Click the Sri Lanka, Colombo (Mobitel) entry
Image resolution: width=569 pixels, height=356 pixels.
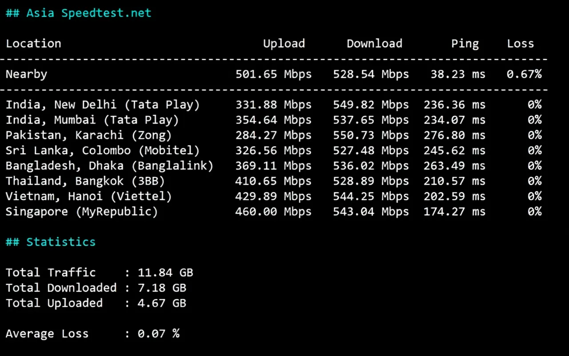[103, 150]
